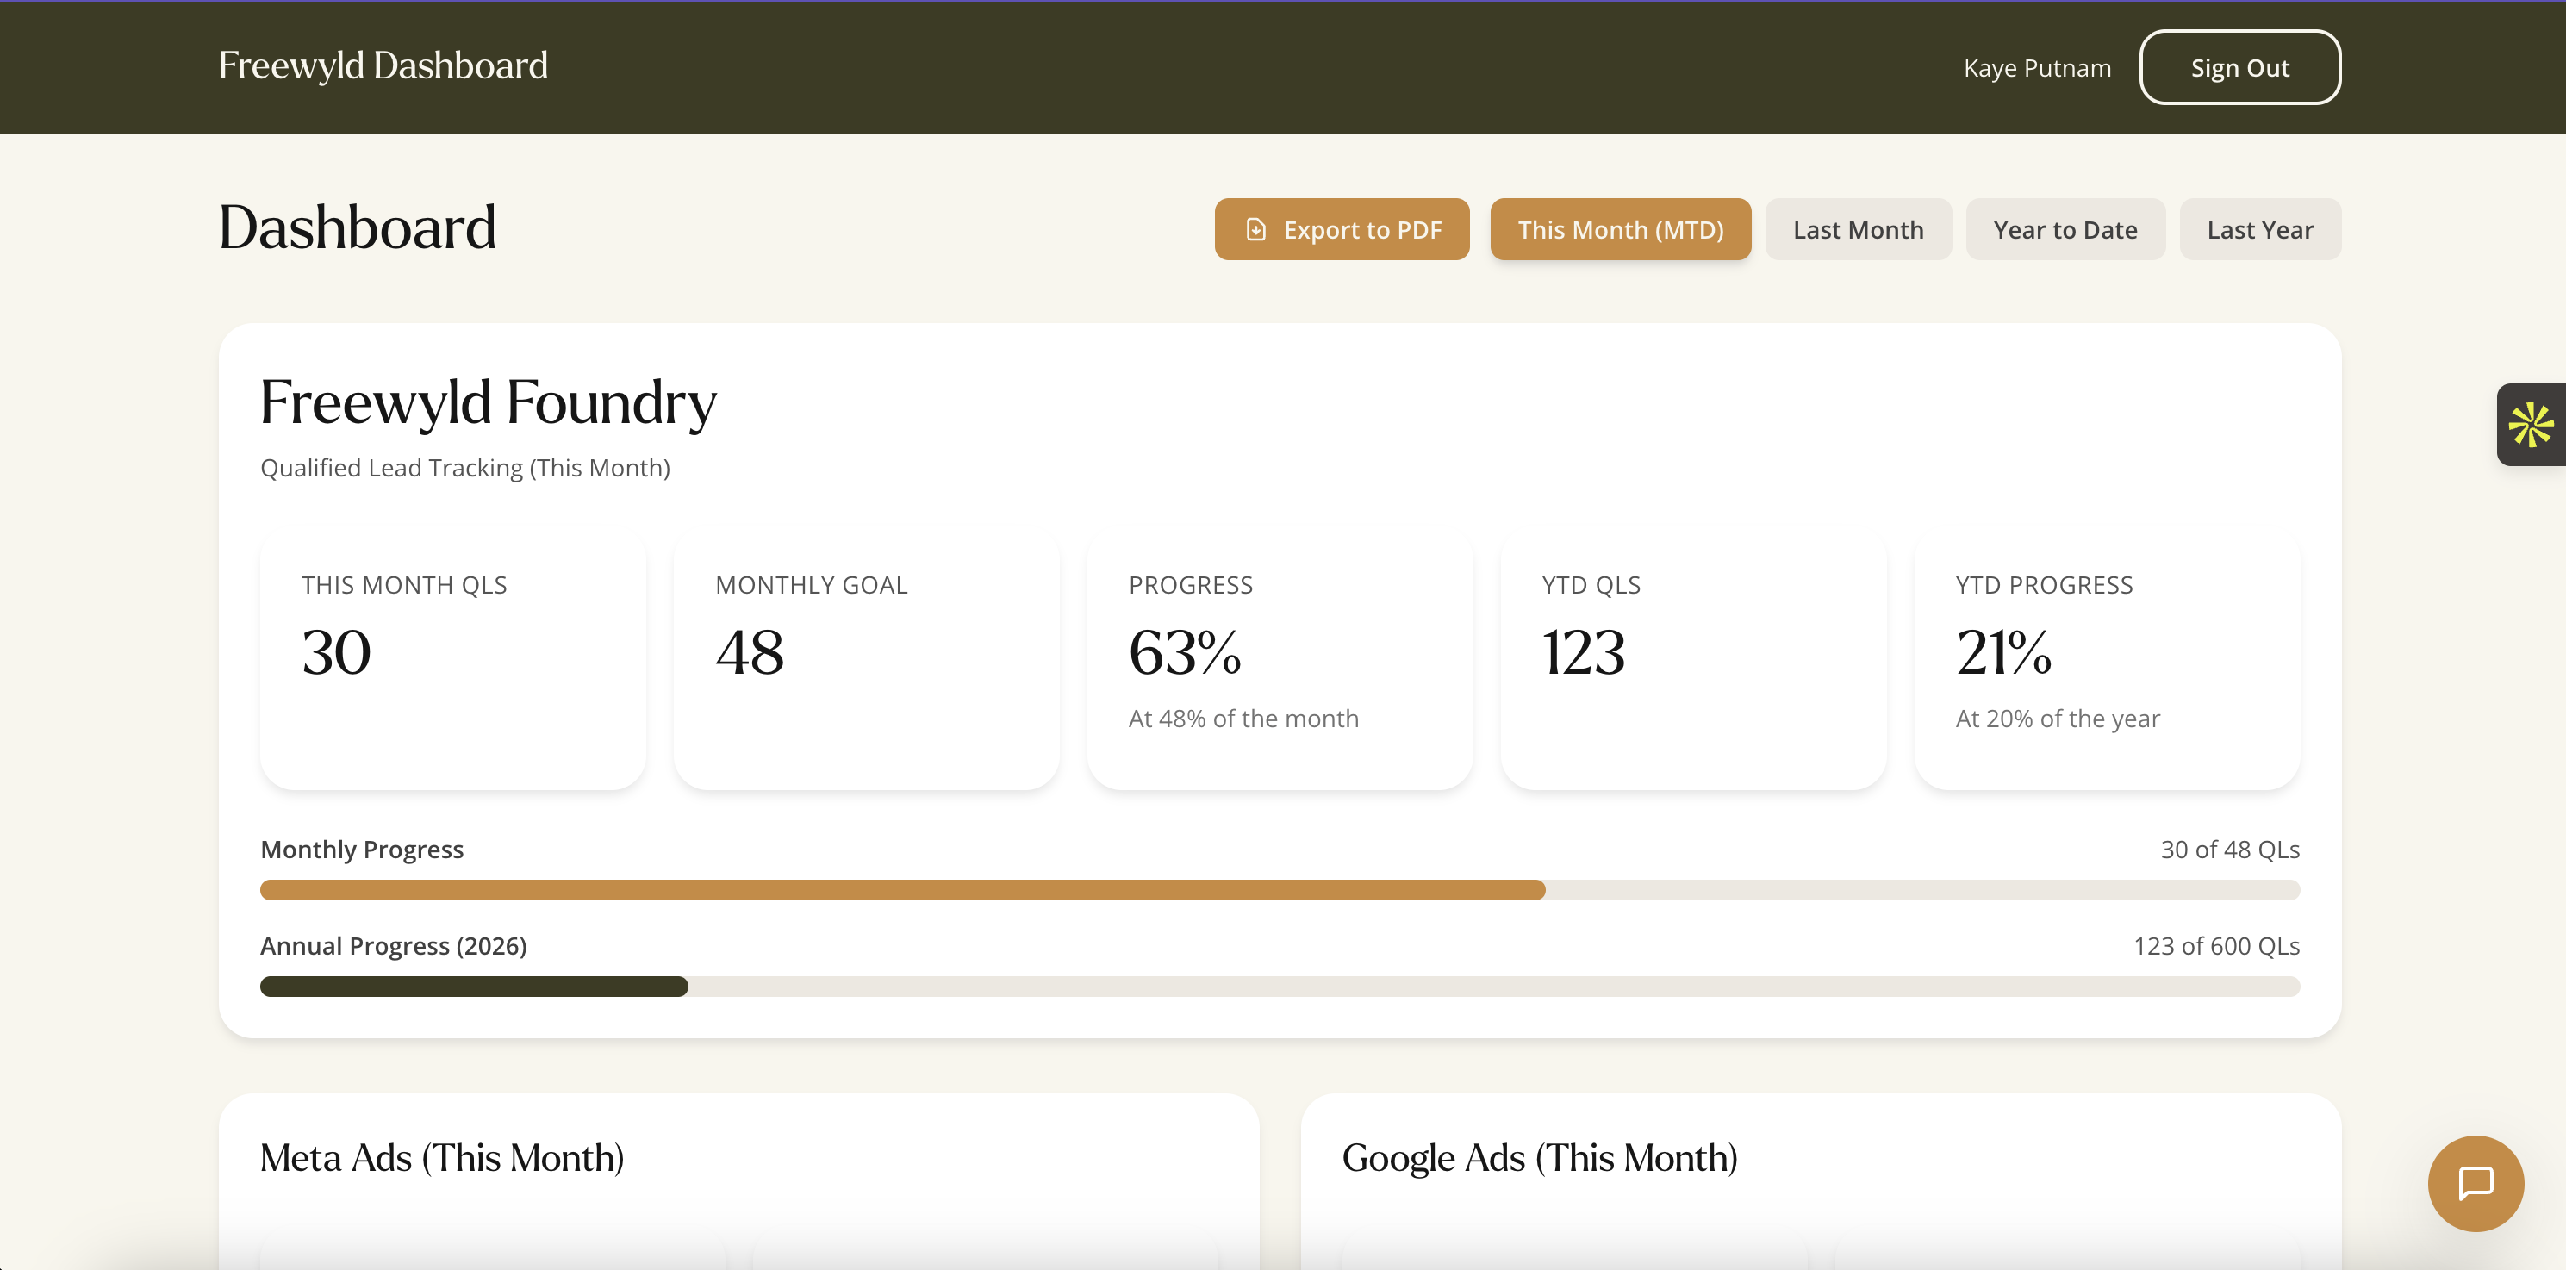2566x1270 pixels.
Task: Click the Freewyld Foundry heading
Action: point(488,403)
